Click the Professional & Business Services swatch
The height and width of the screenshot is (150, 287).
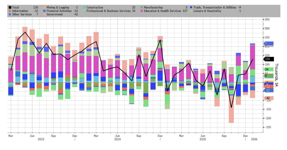tap(84, 11)
